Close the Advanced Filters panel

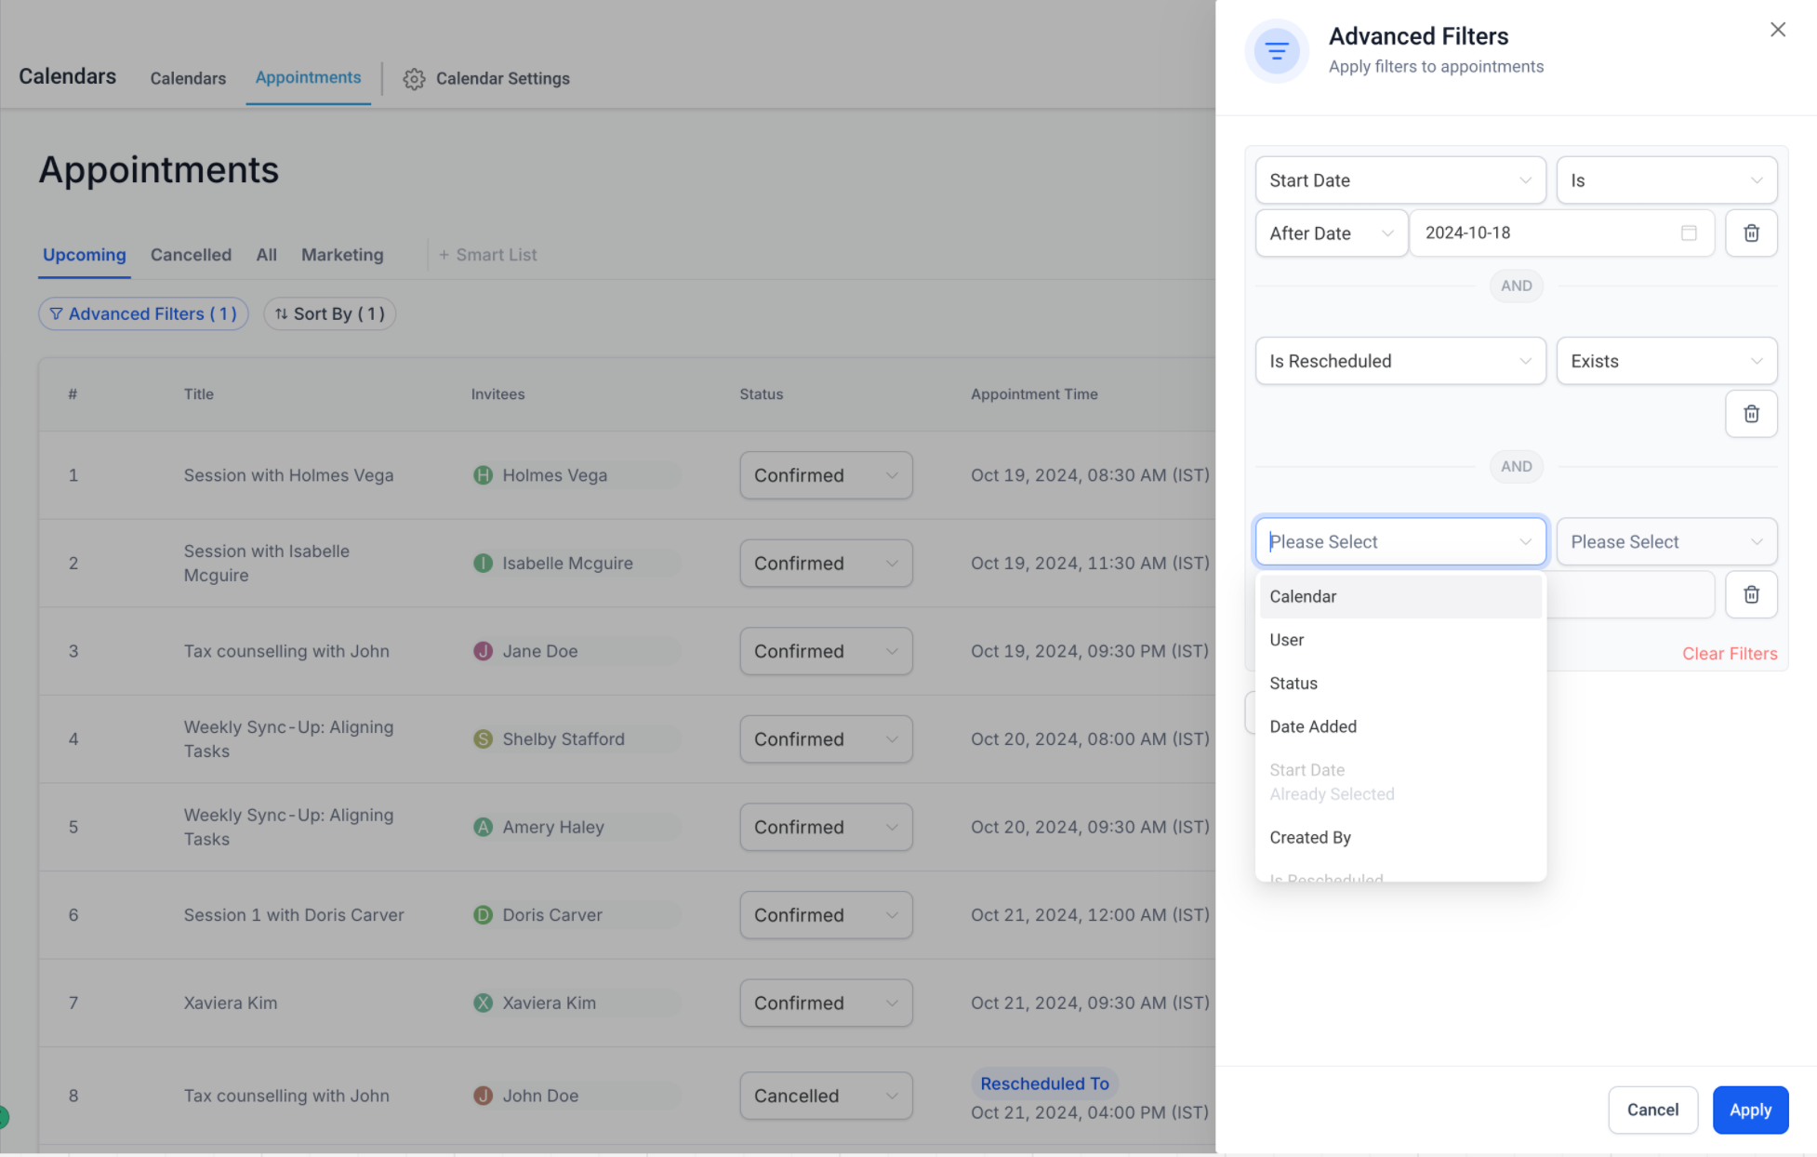(x=1777, y=30)
